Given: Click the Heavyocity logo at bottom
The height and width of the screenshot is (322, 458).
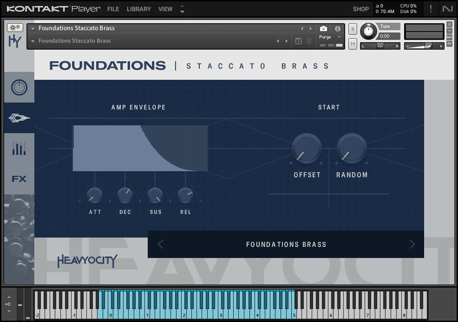Looking at the screenshot, I should coord(88,260).
